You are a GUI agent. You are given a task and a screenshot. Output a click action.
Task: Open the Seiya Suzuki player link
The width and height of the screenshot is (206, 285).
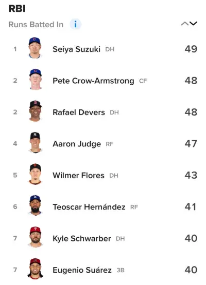76,49
